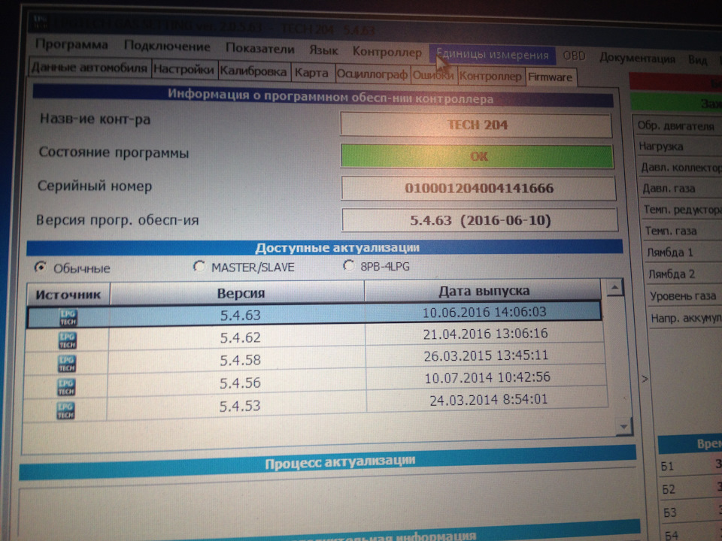Switch to Осциллограф tab
The height and width of the screenshot is (541, 722).
pyautogui.click(x=372, y=74)
